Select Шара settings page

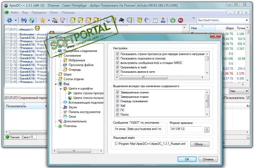67,74
